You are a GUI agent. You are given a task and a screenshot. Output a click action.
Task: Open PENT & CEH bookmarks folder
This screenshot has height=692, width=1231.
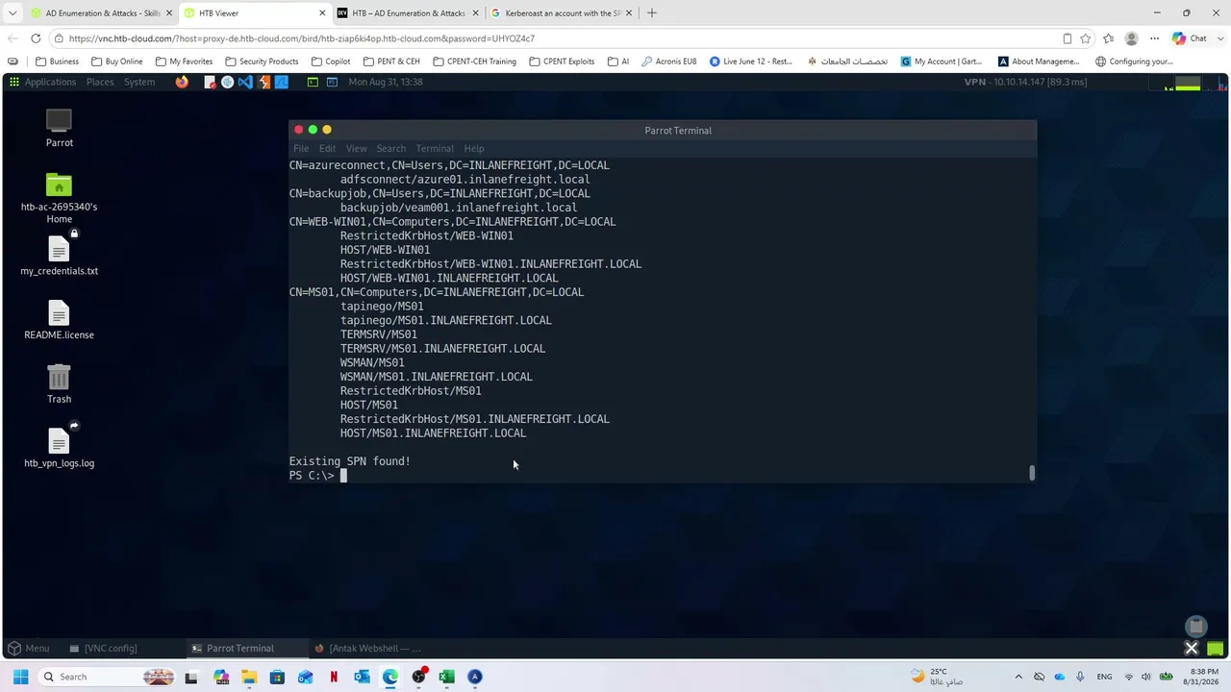pyautogui.click(x=391, y=62)
